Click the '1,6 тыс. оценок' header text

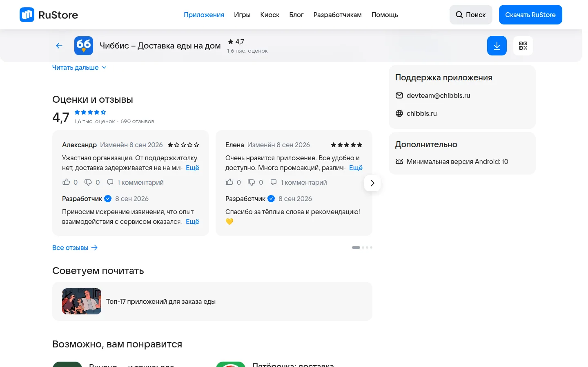(247, 51)
